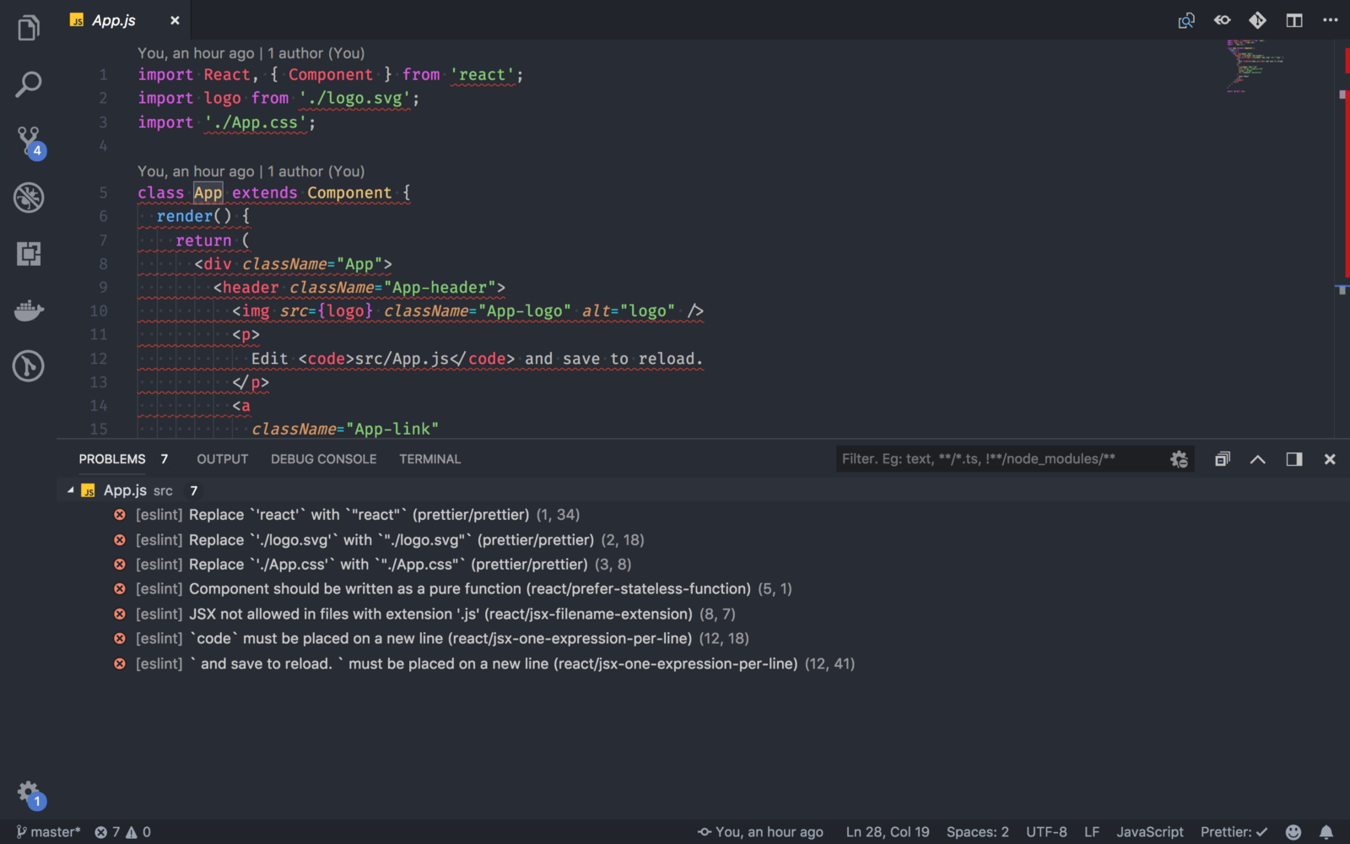
Task: Click "App-header" className value on line 9
Action: tap(440, 288)
